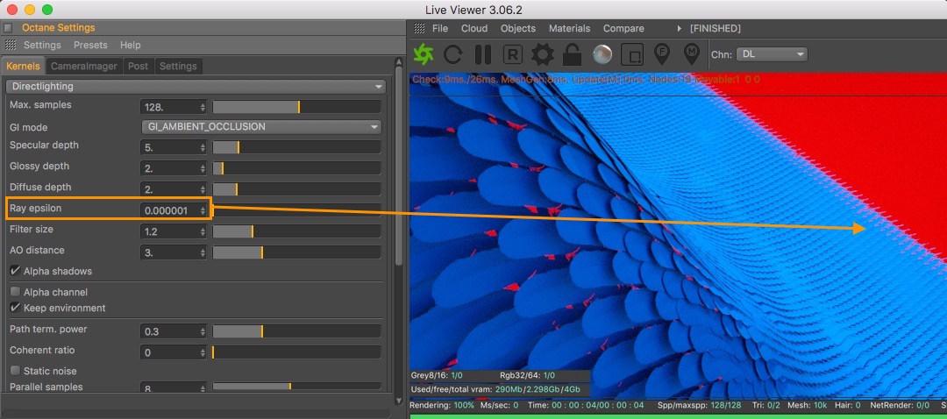Open the GI mode dropdown
This screenshot has height=419, width=947.
(x=261, y=127)
